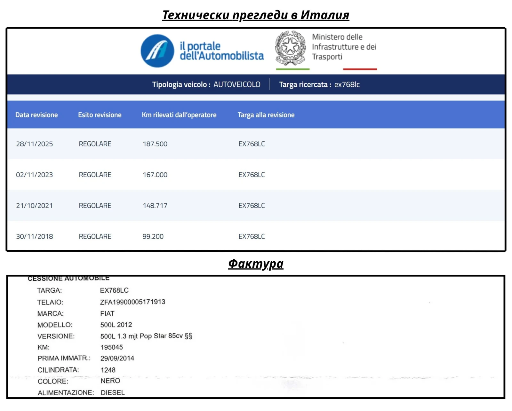Screen dimensions: 512x411
Task: Select the 02/11/2023 revision row date
Action: (35, 175)
